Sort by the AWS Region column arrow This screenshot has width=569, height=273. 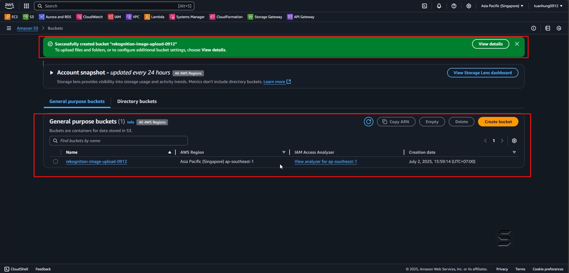coord(284,152)
